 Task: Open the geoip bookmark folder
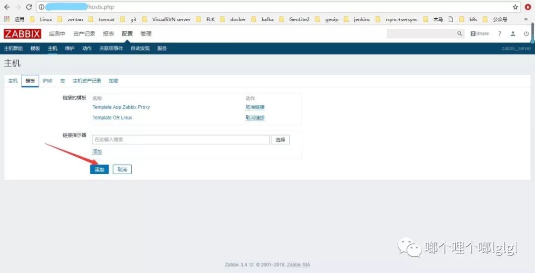click(x=327, y=19)
